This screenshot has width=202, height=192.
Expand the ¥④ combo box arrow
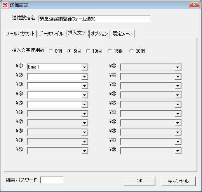(85, 95)
